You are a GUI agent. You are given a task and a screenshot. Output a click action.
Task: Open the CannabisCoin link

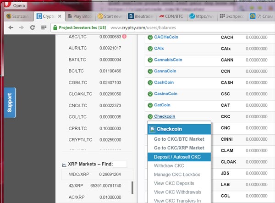point(168,60)
